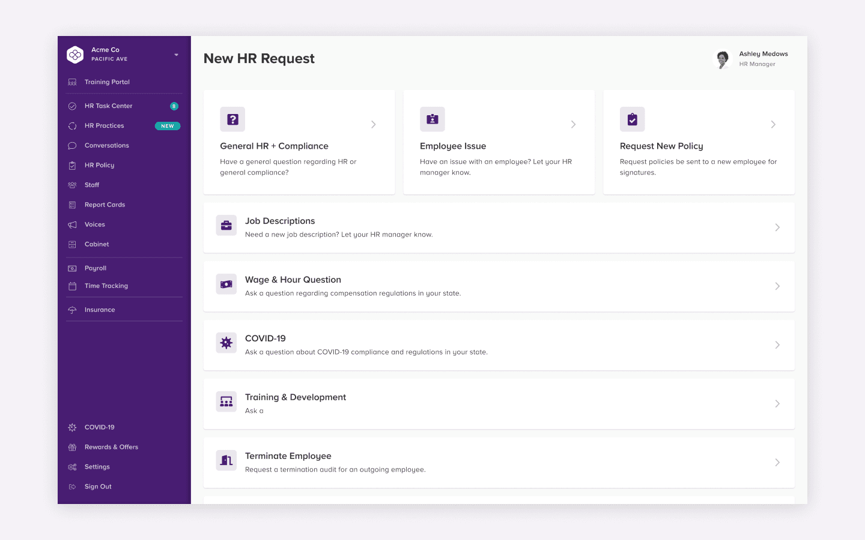The width and height of the screenshot is (865, 540).
Task: Click the Terminate Employee door icon
Action: 226,461
